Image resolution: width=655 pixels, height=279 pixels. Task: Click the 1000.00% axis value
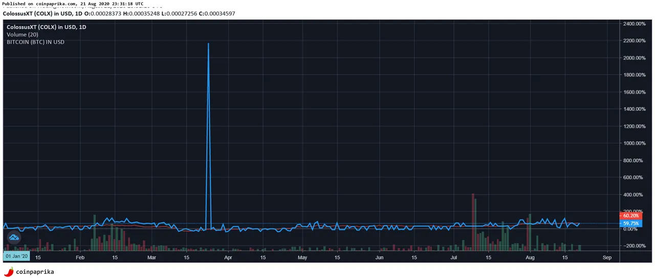tap(635, 143)
